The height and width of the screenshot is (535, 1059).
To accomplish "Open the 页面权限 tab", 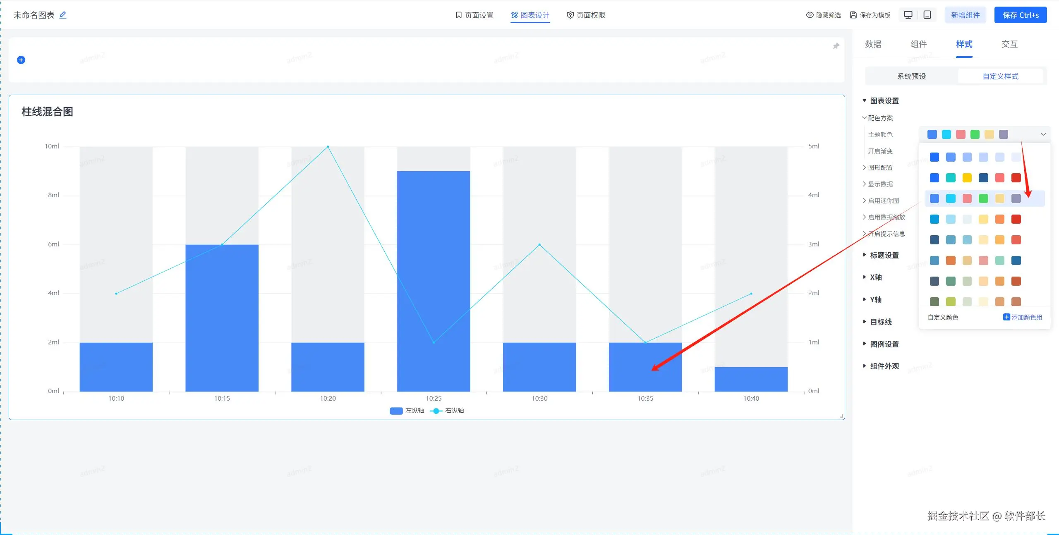I will (586, 15).
